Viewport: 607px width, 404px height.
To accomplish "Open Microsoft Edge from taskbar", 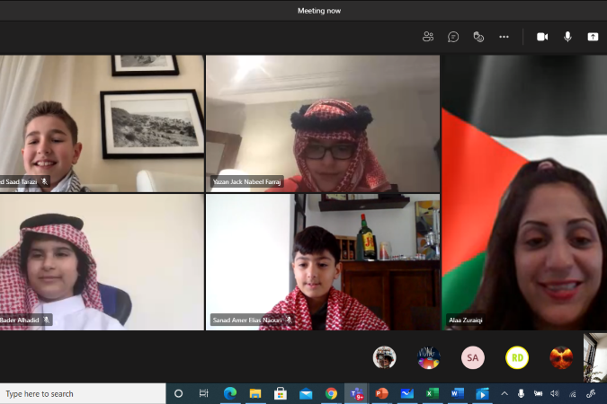I will coord(229,393).
